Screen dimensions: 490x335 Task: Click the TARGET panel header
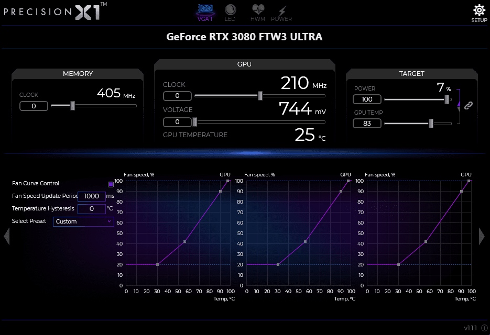tap(411, 74)
